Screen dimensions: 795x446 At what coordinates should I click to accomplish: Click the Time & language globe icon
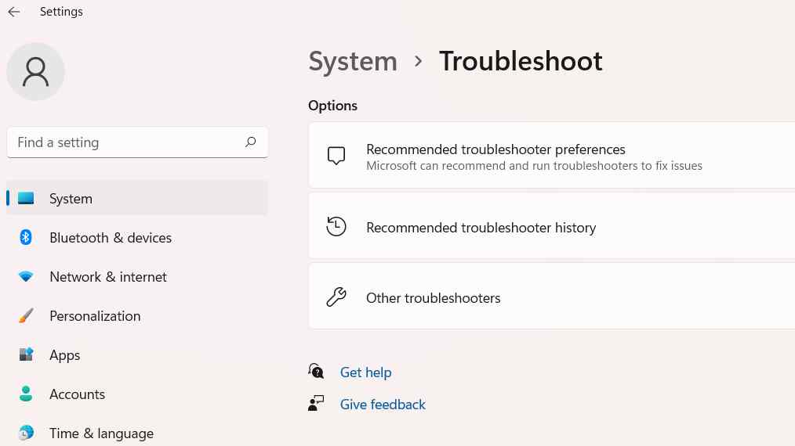pyautogui.click(x=26, y=433)
